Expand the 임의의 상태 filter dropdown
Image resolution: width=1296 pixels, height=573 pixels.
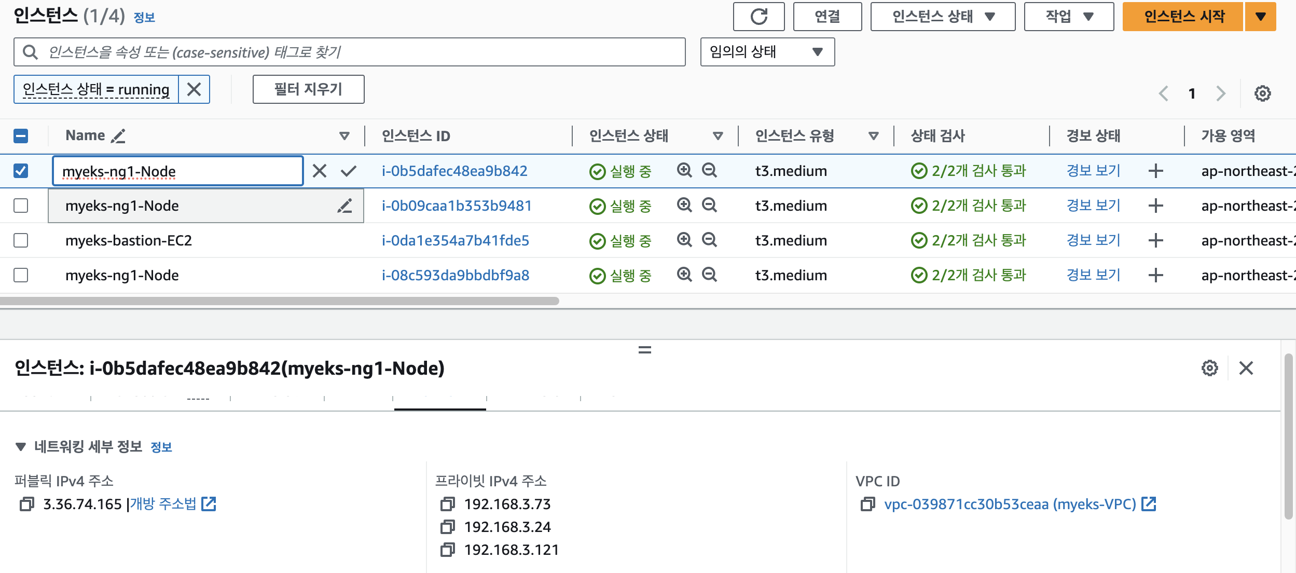point(767,52)
